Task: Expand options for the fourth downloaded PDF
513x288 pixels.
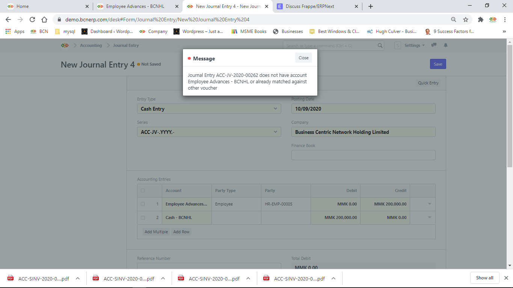Action: 333,278
